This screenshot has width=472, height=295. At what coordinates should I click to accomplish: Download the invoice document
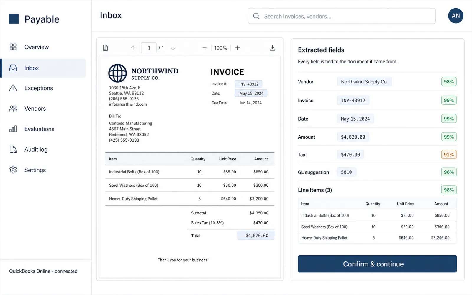click(272, 48)
